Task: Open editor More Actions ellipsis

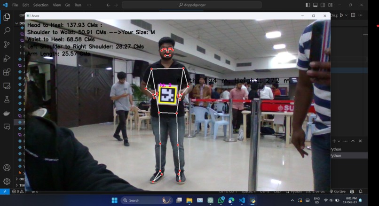Action: tap(360, 15)
